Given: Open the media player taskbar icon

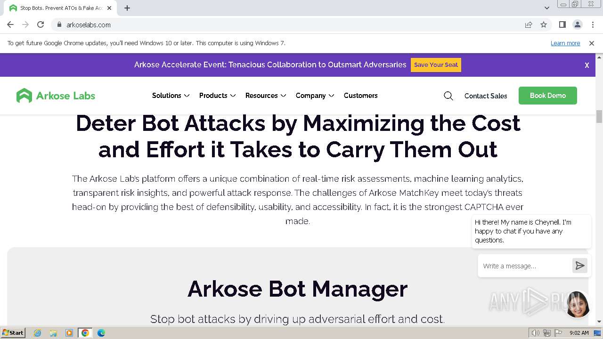Looking at the screenshot, I should point(69,333).
